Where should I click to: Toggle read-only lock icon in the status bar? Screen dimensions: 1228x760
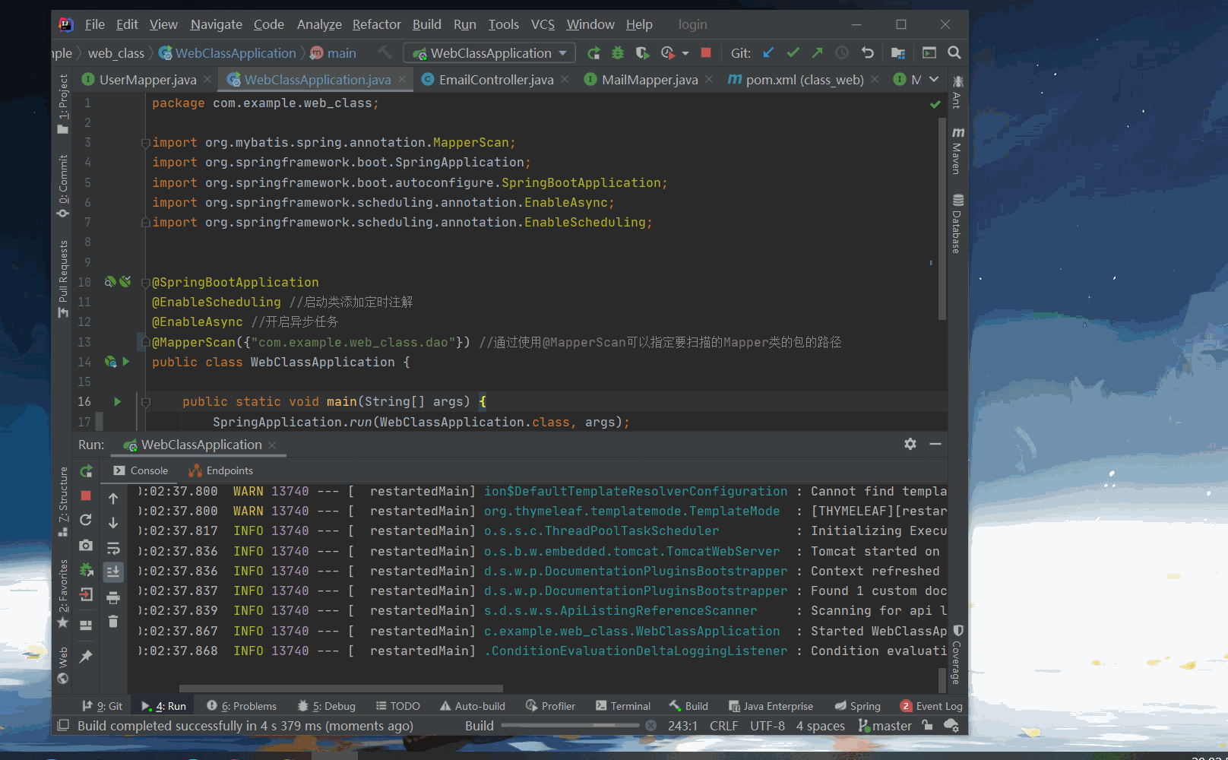point(927,726)
